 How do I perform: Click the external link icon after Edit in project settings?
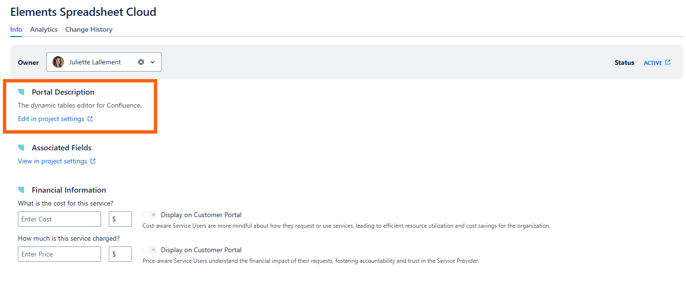point(90,119)
